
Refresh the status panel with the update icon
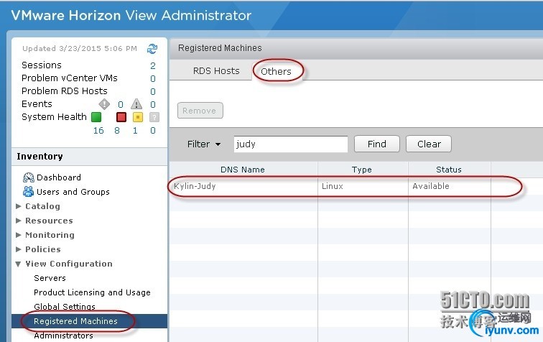pyautogui.click(x=152, y=49)
